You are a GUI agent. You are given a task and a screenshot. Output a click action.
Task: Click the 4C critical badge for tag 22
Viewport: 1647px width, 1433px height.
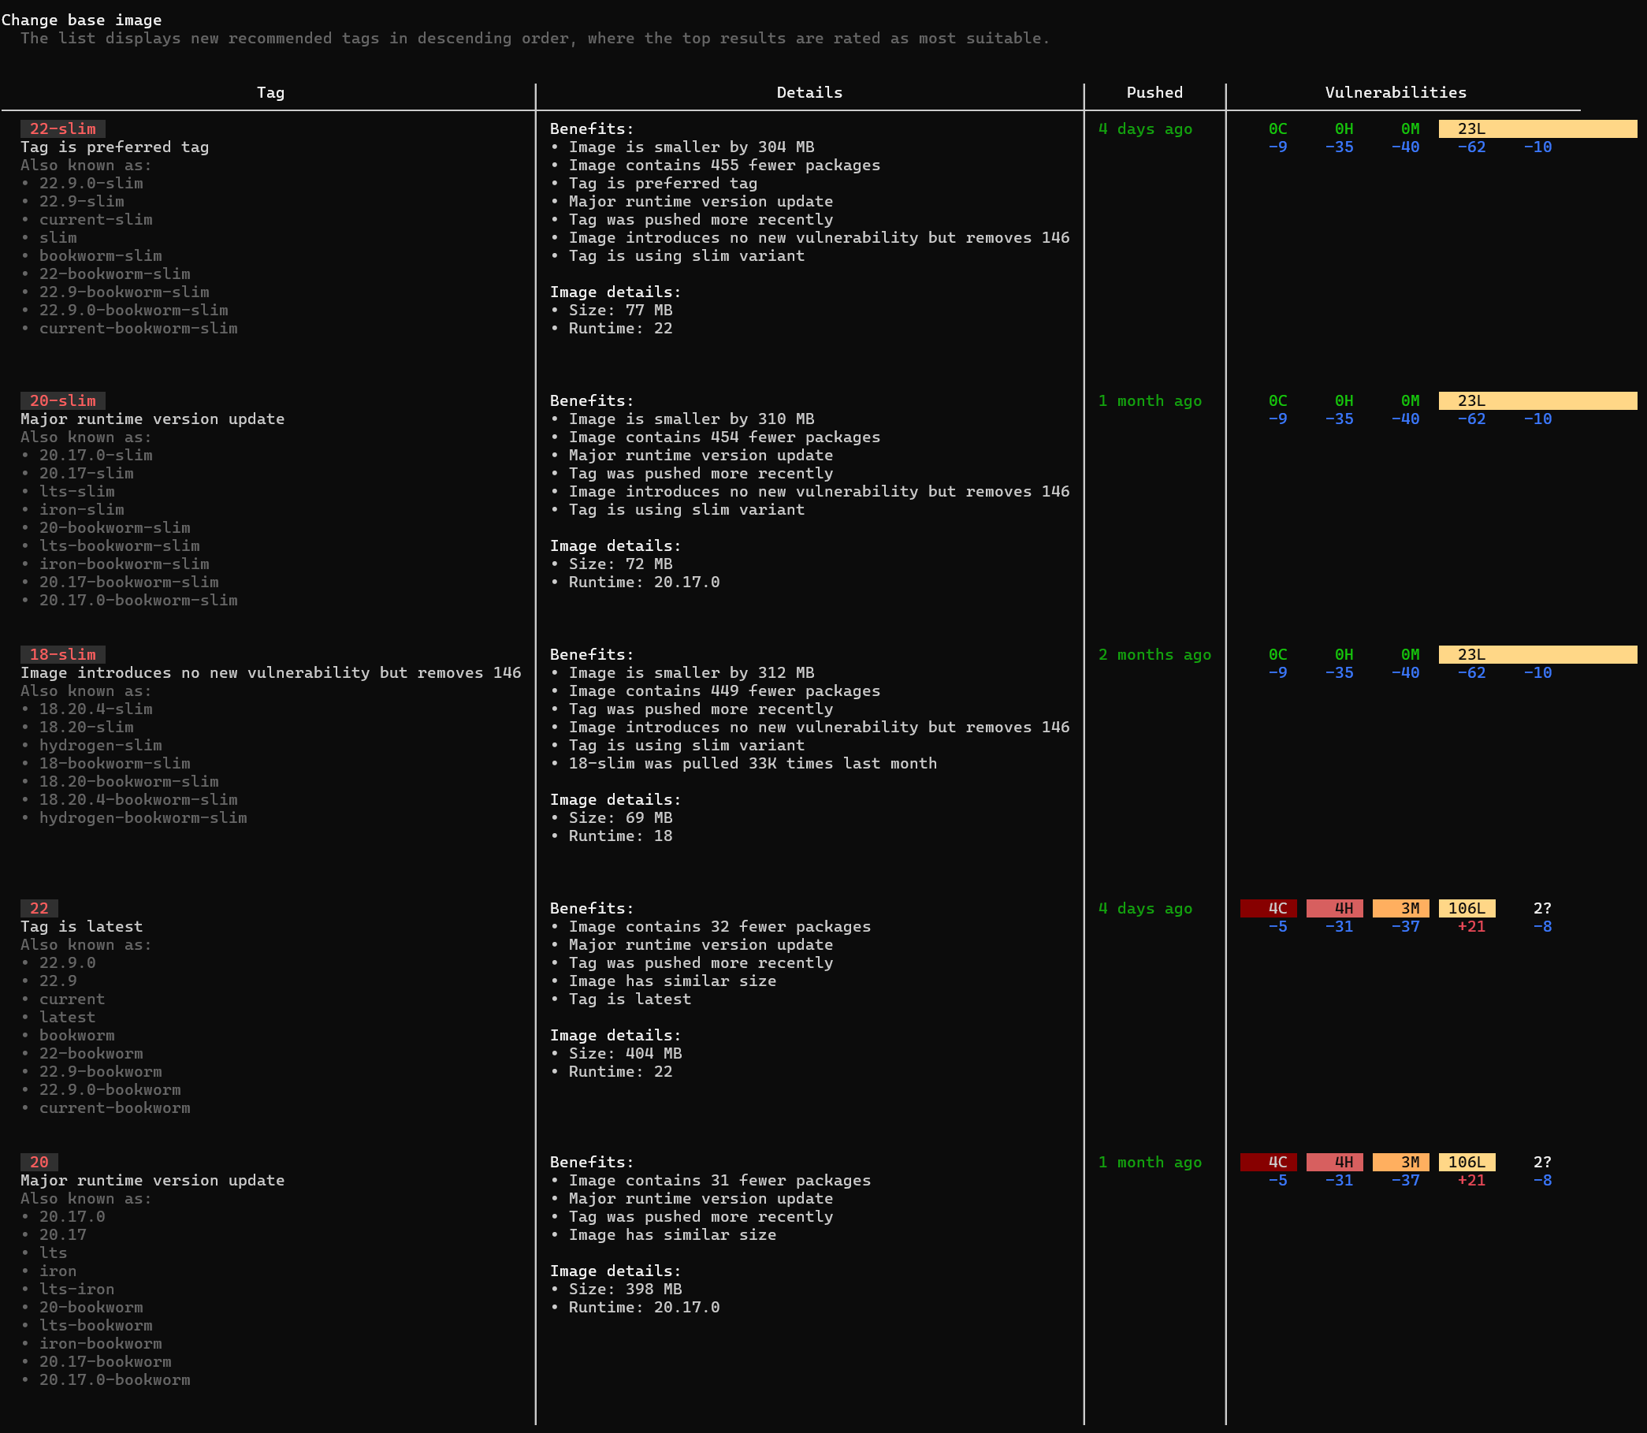point(1268,908)
